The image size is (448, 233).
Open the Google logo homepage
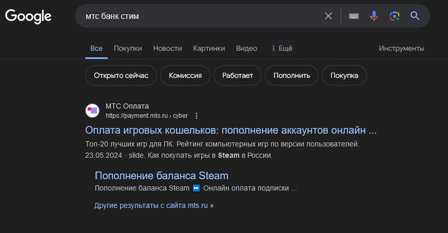[28, 16]
